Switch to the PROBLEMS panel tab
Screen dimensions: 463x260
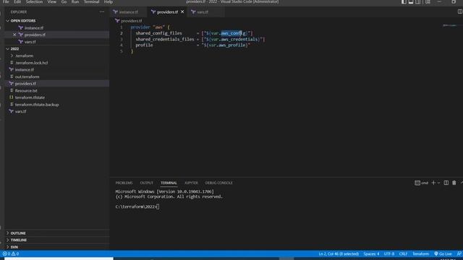[x=124, y=183]
